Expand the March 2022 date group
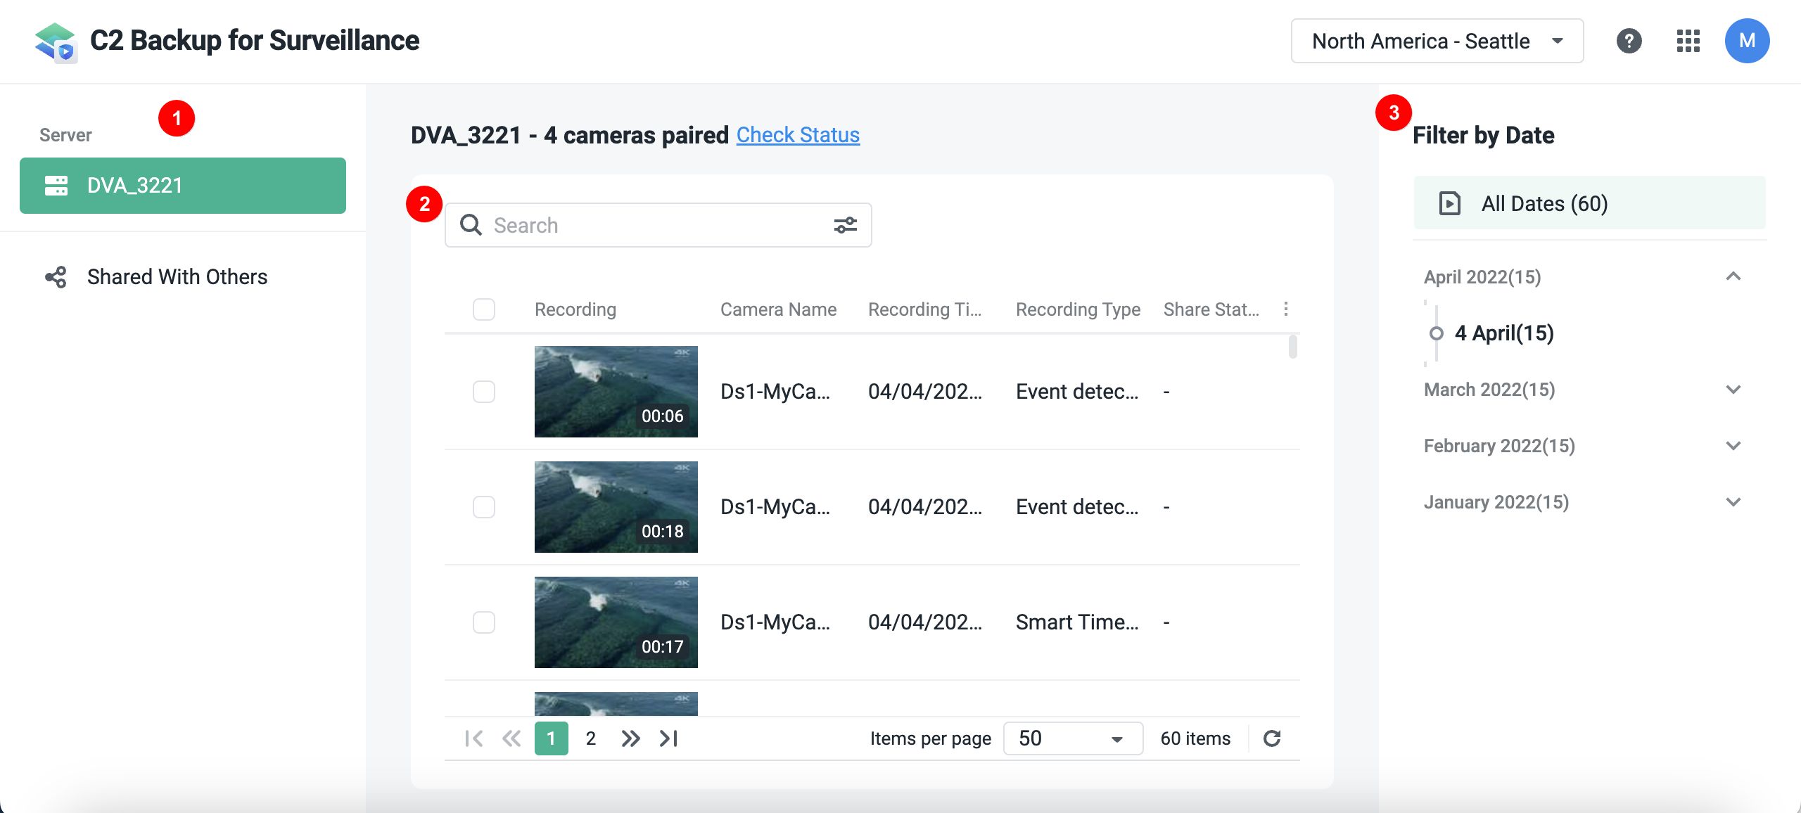This screenshot has width=1801, height=813. click(x=1734, y=389)
